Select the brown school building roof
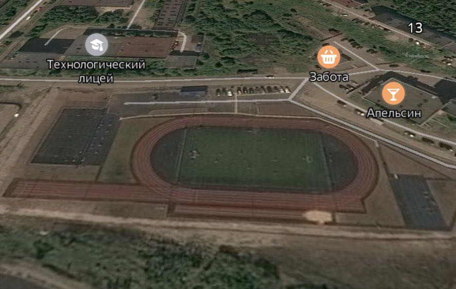 [x=145, y=47]
